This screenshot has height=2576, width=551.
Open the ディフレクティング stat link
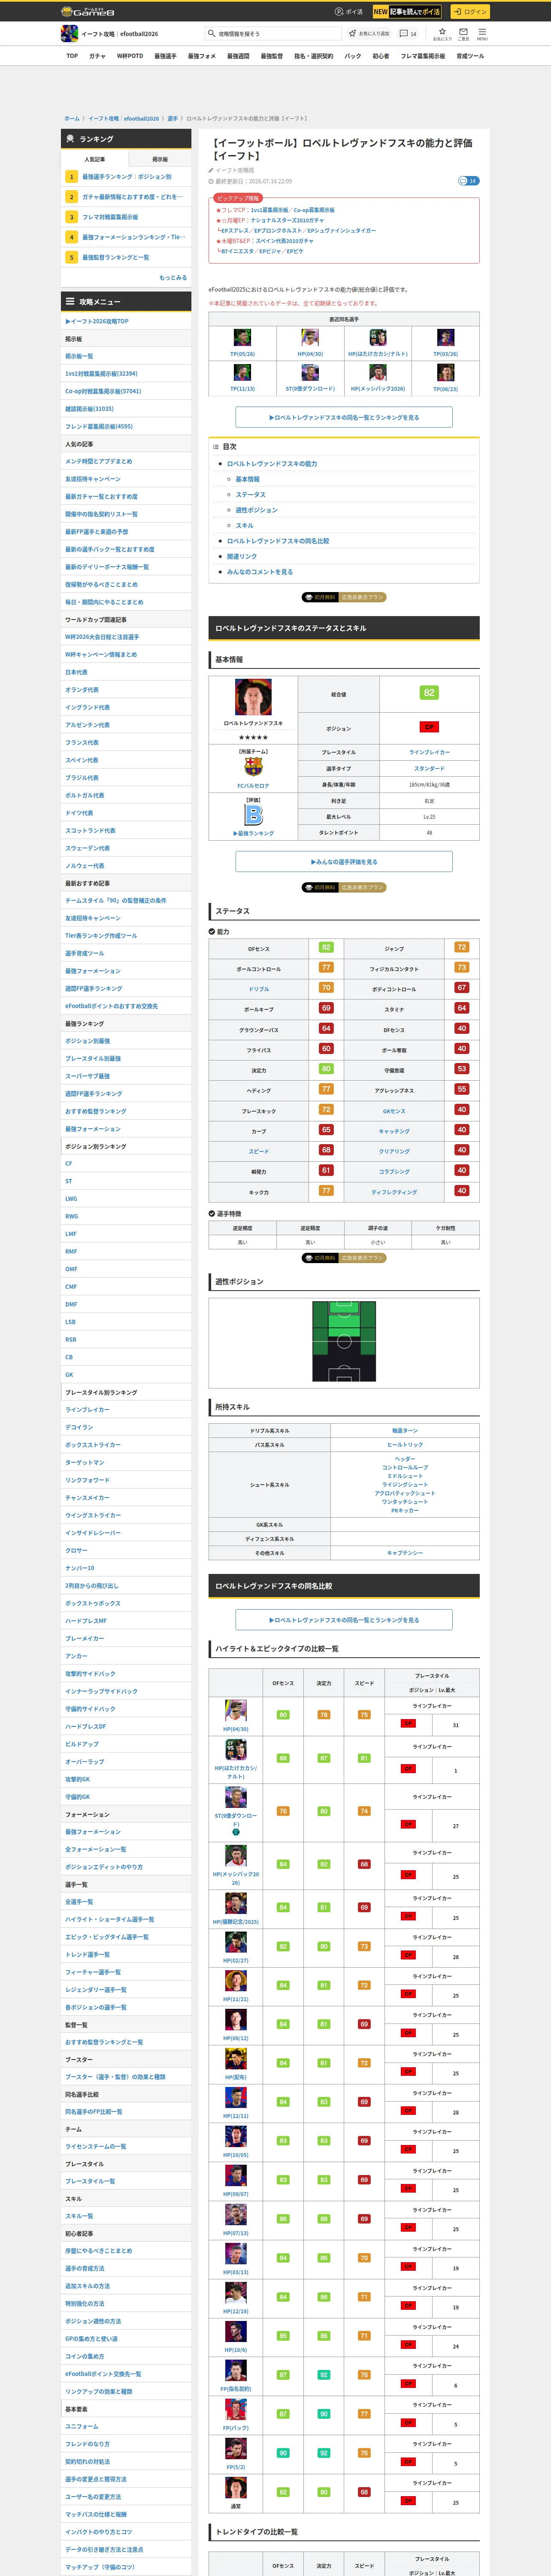394,1192
